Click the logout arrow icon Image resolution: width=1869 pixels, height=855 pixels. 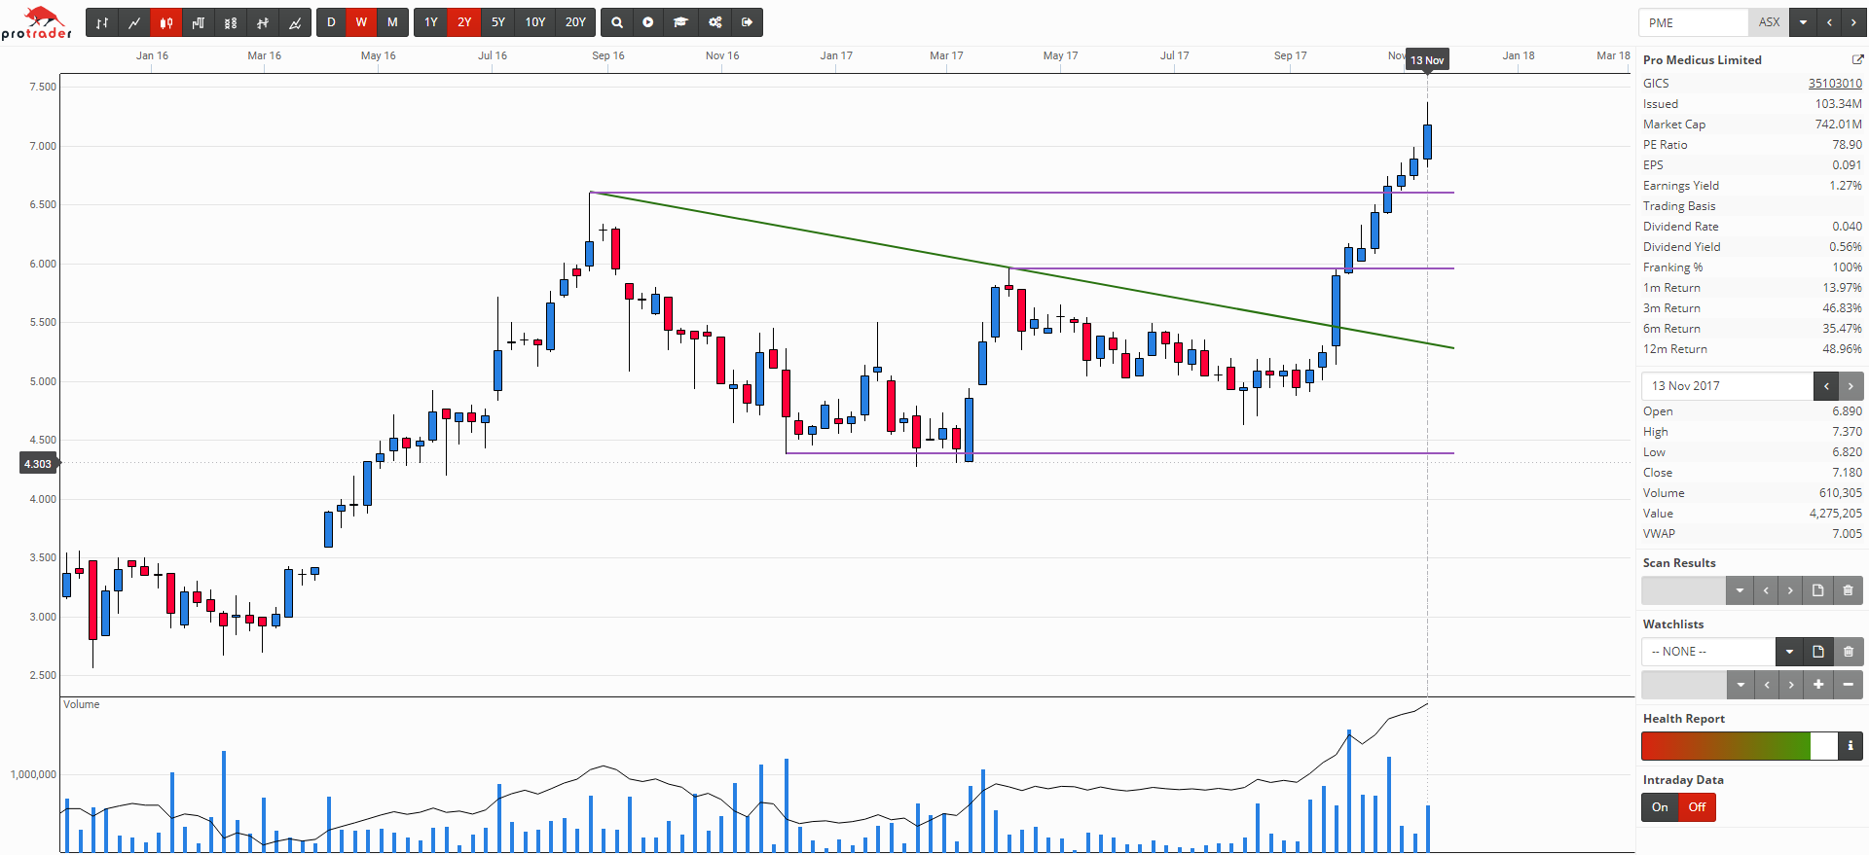[x=747, y=22]
